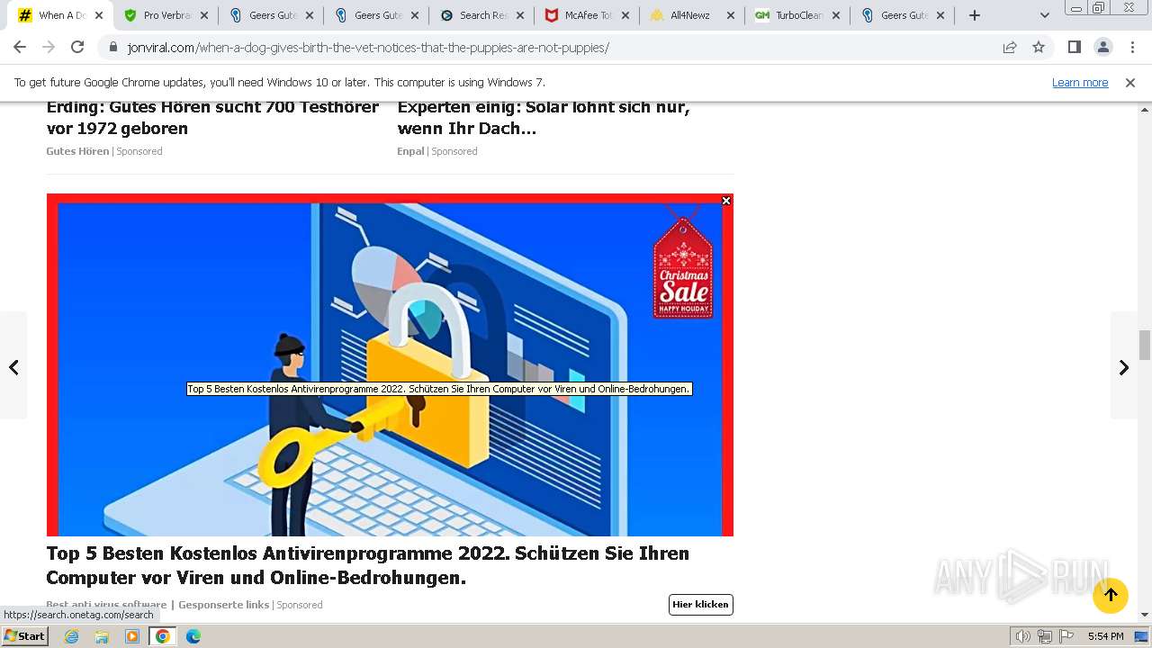Screen dimensions: 1152x648
Task: Open the Experten einig Solar article
Action: (x=544, y=117)
